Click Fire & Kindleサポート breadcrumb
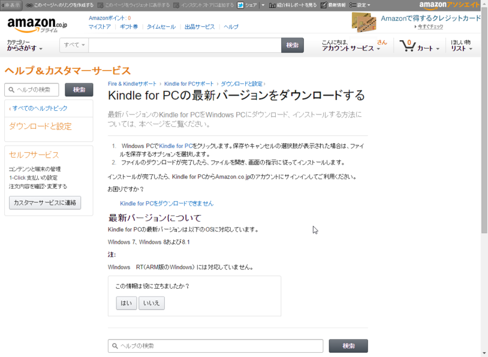The image size is (488, 357). coord(132,84)
